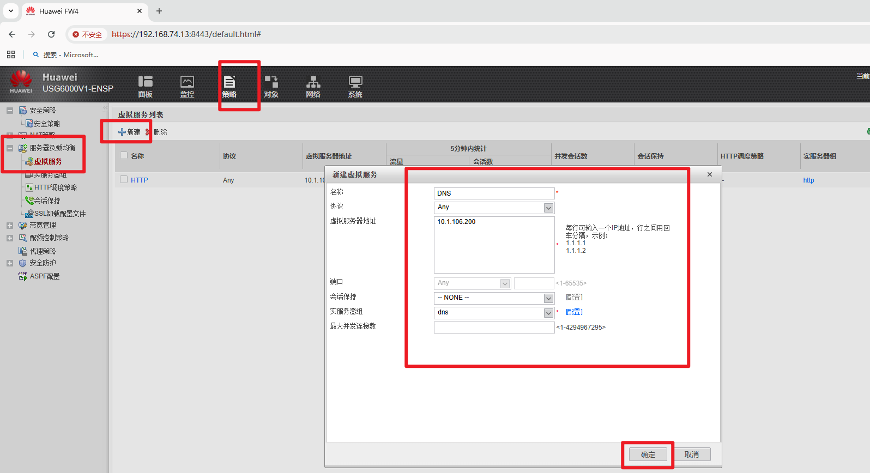Click the 删除 delete icon

pos(148,132)
